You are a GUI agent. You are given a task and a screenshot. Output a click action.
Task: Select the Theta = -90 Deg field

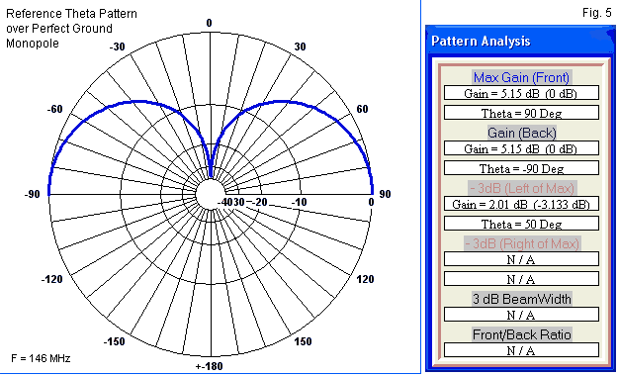click(521, 168)
